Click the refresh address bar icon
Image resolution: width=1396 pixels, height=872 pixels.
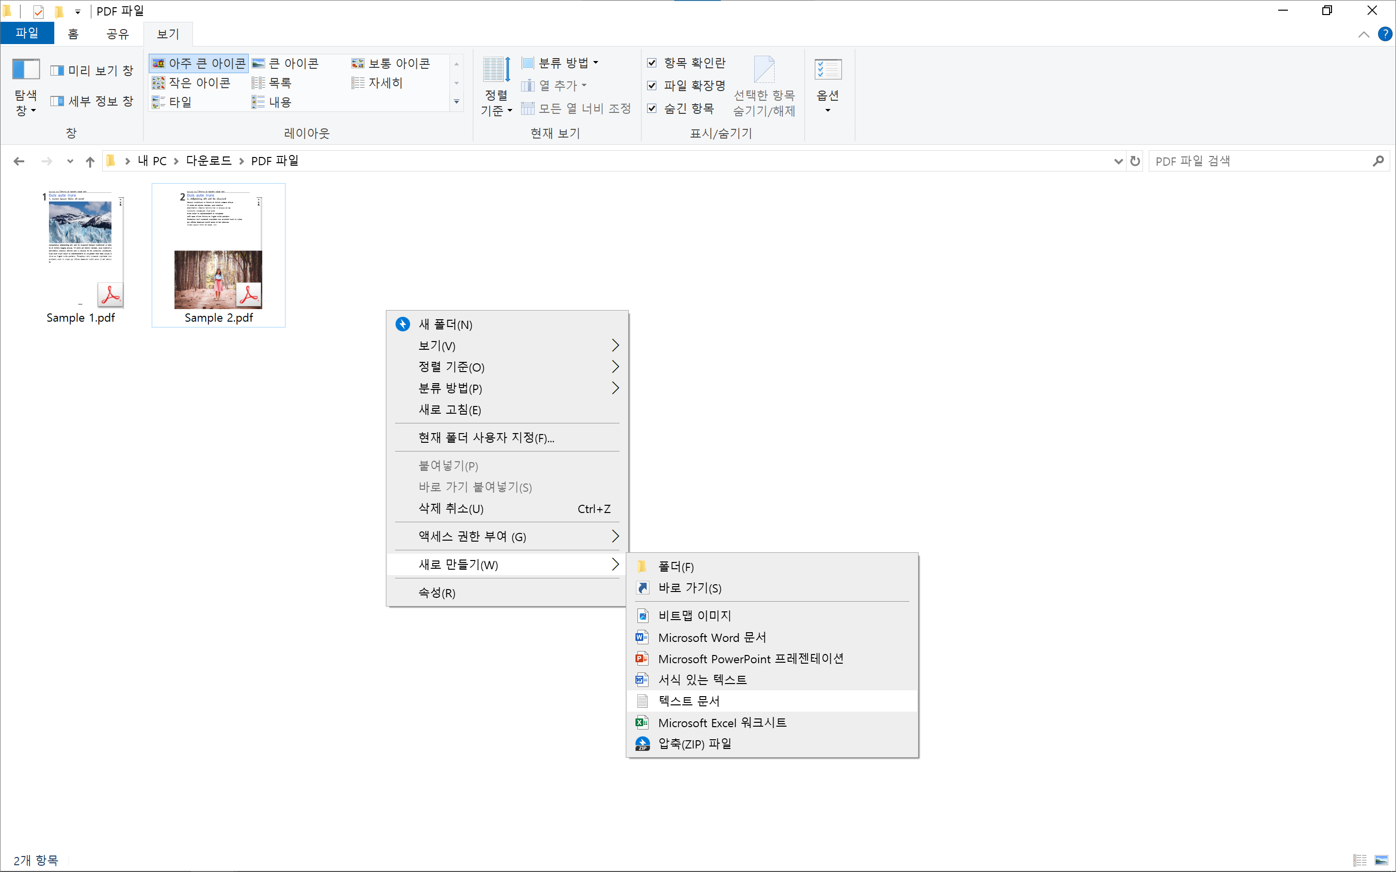click(1135, 161)
